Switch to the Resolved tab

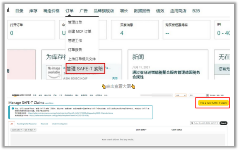coord(44,124)
